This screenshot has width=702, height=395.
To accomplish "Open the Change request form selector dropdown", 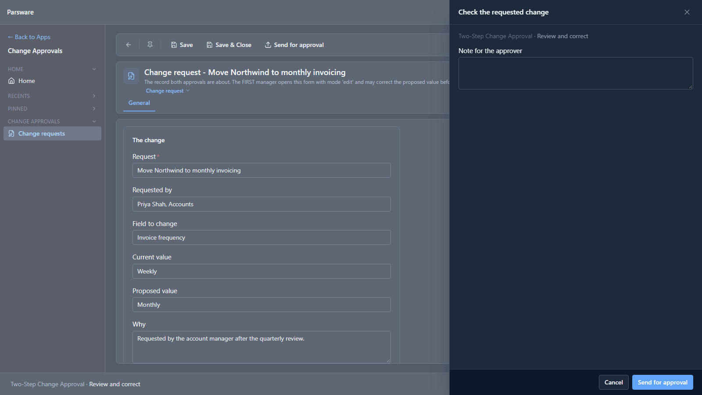I will [x=168, y=91].
